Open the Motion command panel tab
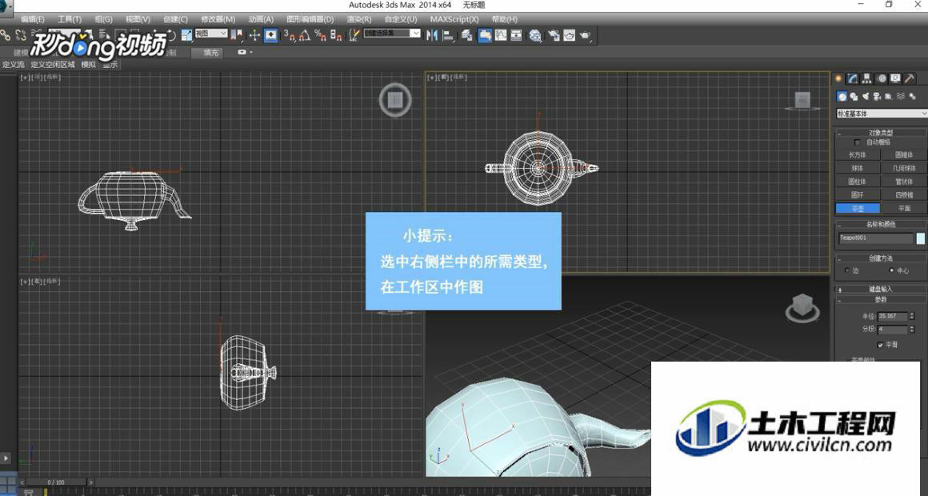The image size is (928, 496). [x=882, y=78]
